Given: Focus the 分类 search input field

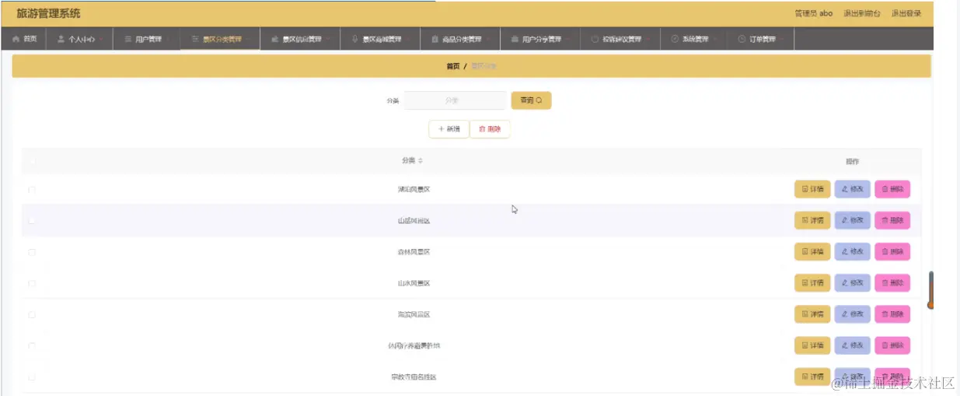Looking at the screenshot, I should tap(456, 100).
